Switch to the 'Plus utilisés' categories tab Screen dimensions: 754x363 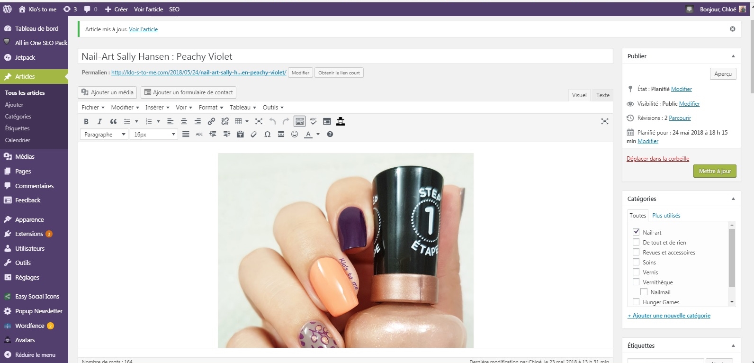point(666,216)
